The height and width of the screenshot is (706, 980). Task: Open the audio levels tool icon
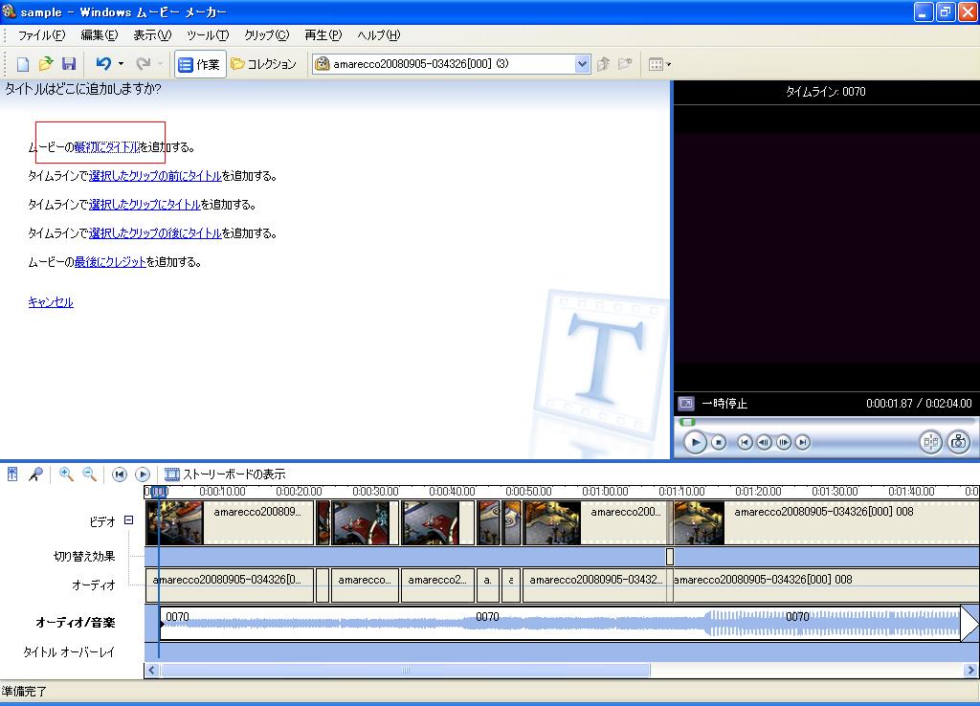pyautogui.click(x=12, y=474)
